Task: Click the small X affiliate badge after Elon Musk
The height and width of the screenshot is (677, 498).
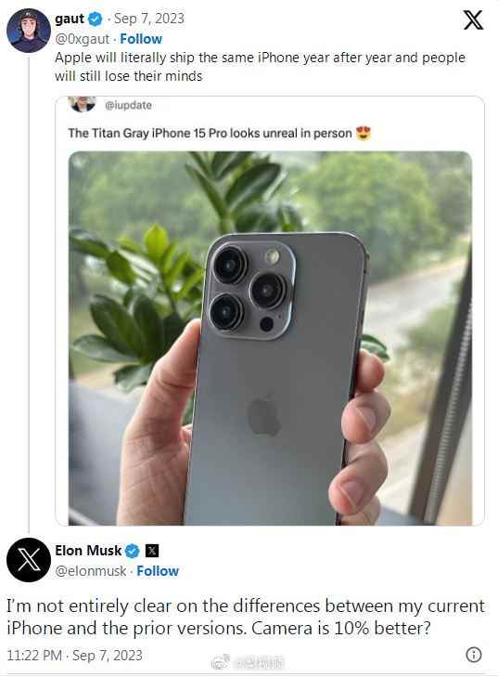Action: [x=152, y=551]
